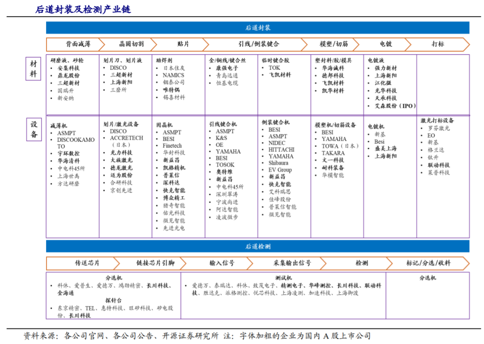Select the 电镀 process step arrow

386,44
